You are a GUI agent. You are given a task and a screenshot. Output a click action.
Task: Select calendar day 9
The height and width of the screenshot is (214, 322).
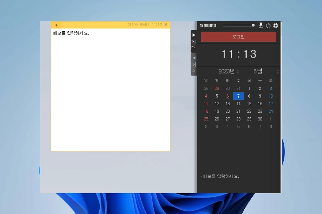coord(260,96)
